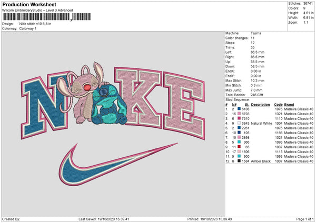This screenshot has width=316, height=223.
Task: Click the barcode below the software name
Action: tap(47, 17)
